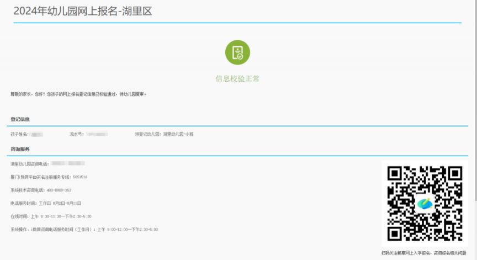The image size is (477, 260).
Task: Click the green verification document icon
Action: pos(237,52)
